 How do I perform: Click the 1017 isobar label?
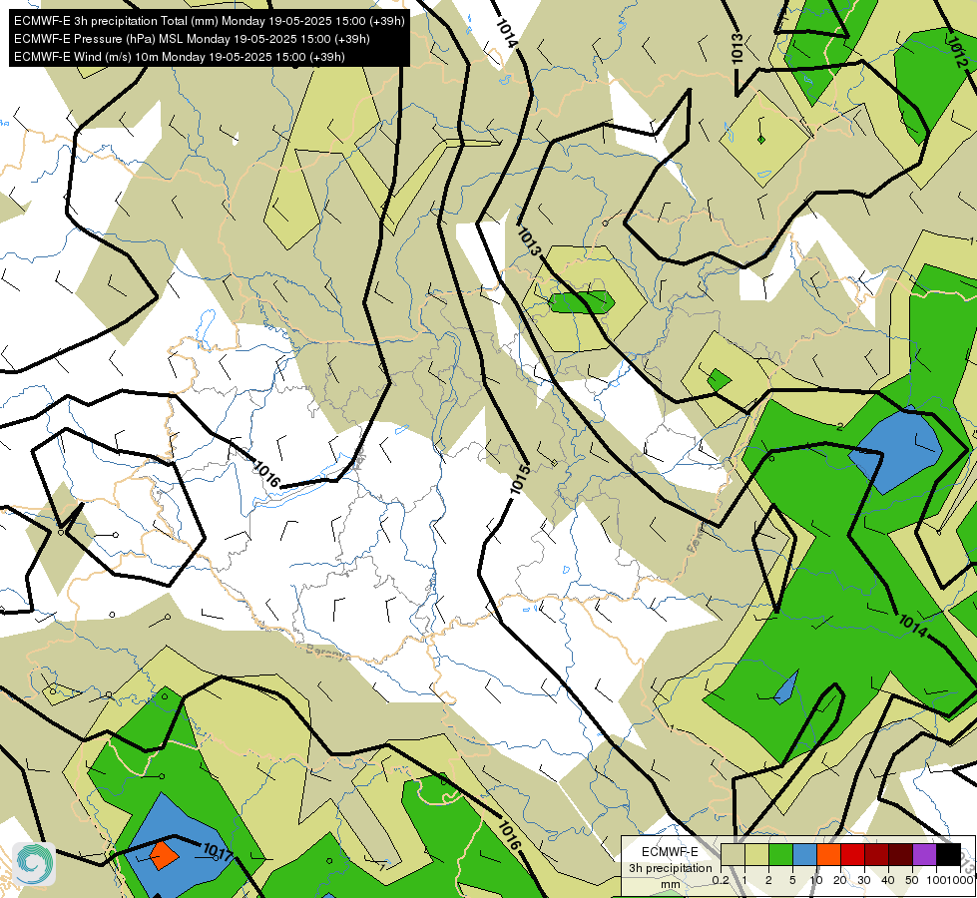click(219, 851)
